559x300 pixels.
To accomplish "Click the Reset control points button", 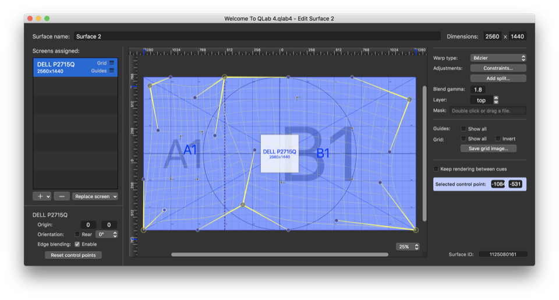I will pyautogui.click(x=73, y=255).
